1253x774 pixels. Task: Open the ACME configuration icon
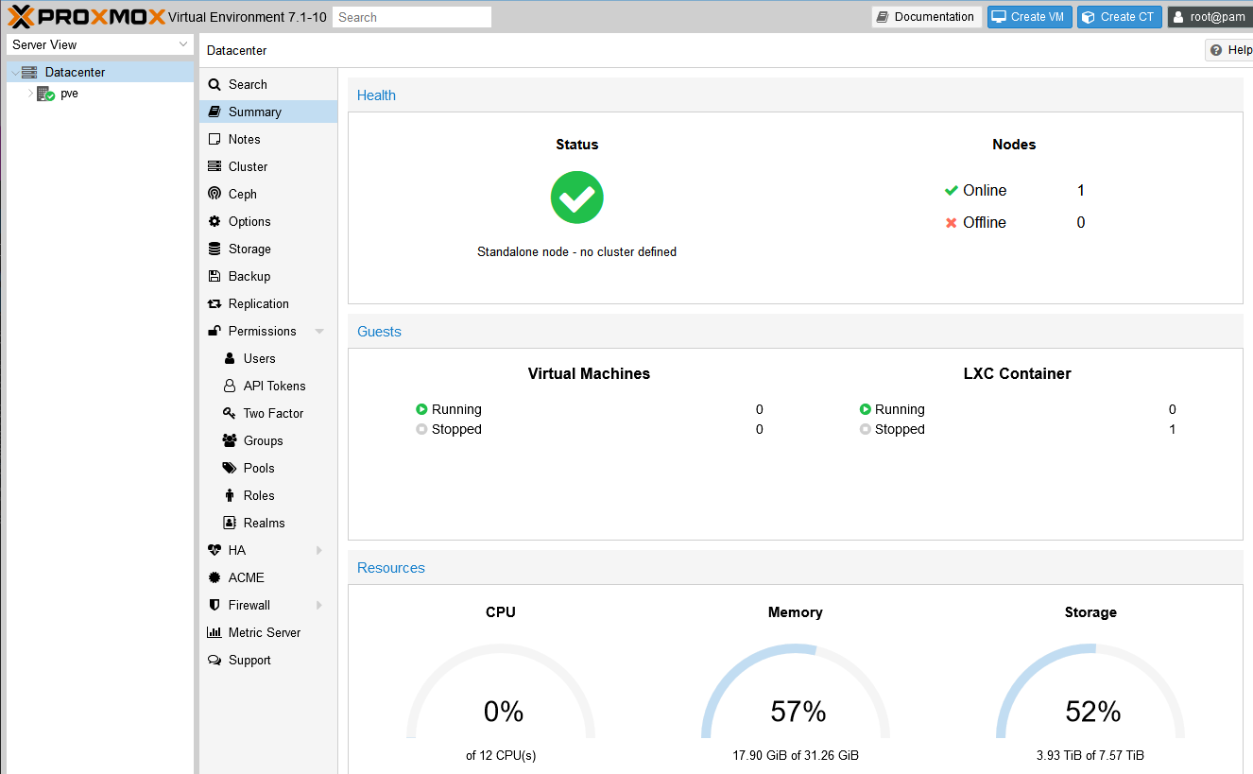[x=215, y=577]
